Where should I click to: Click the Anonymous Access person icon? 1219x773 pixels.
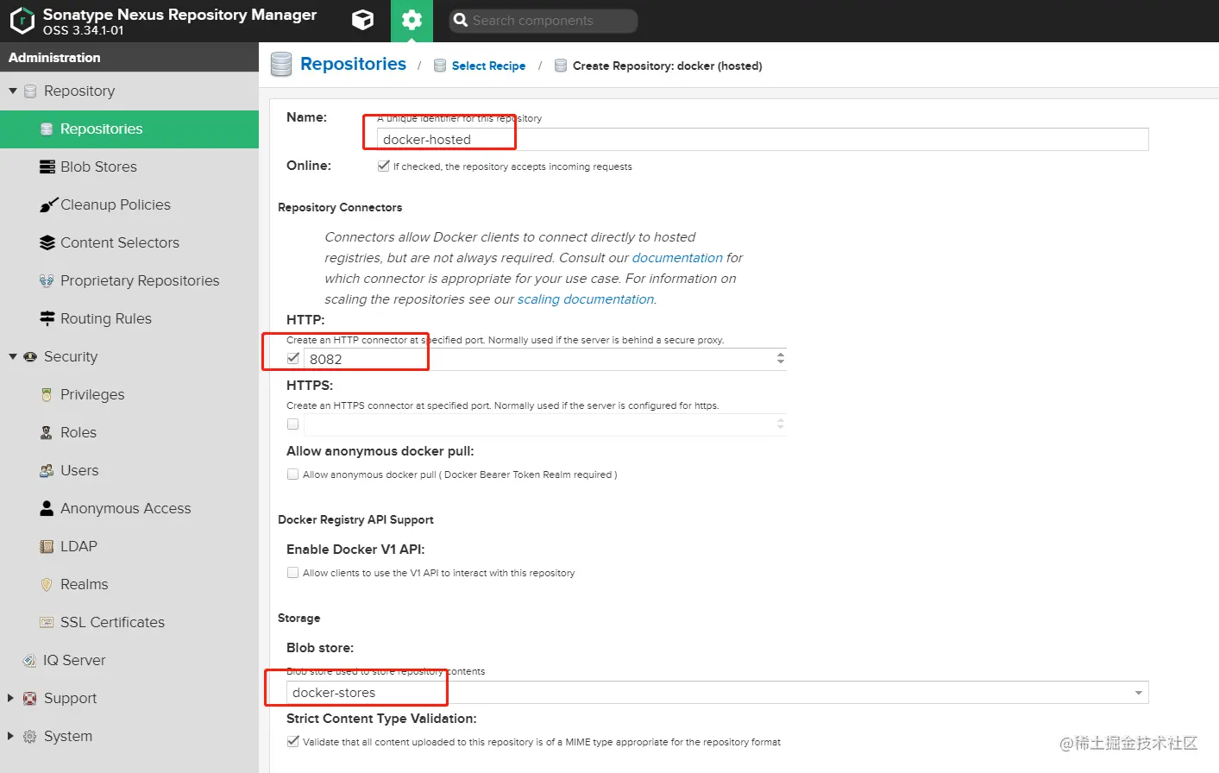pyautogui.click(x=47, y=508)
